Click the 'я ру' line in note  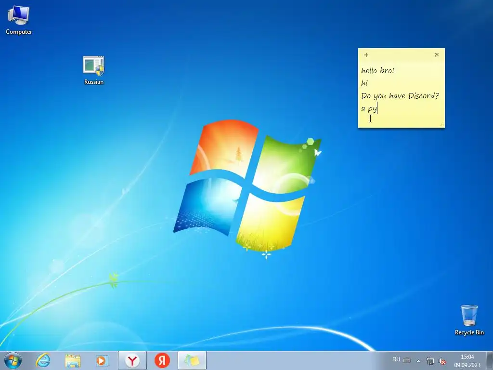coord(369,108)
